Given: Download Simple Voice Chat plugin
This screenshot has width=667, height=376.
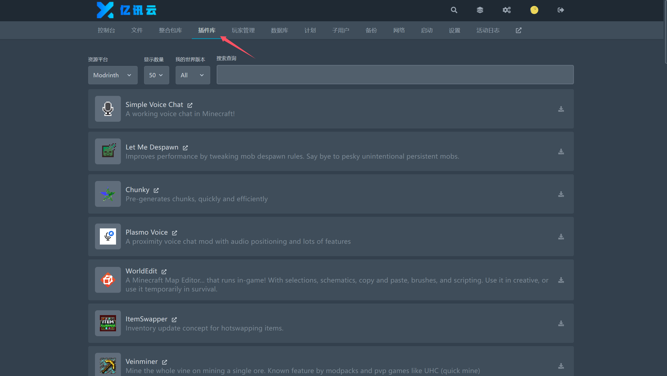Looking at the screenshot, I should pos(561,109).
